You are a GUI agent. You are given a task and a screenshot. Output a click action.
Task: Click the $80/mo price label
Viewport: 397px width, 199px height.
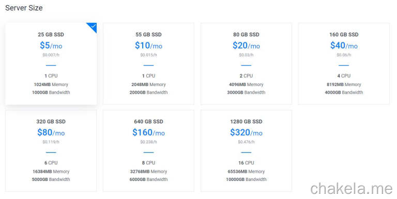click(x=51, y=132)
